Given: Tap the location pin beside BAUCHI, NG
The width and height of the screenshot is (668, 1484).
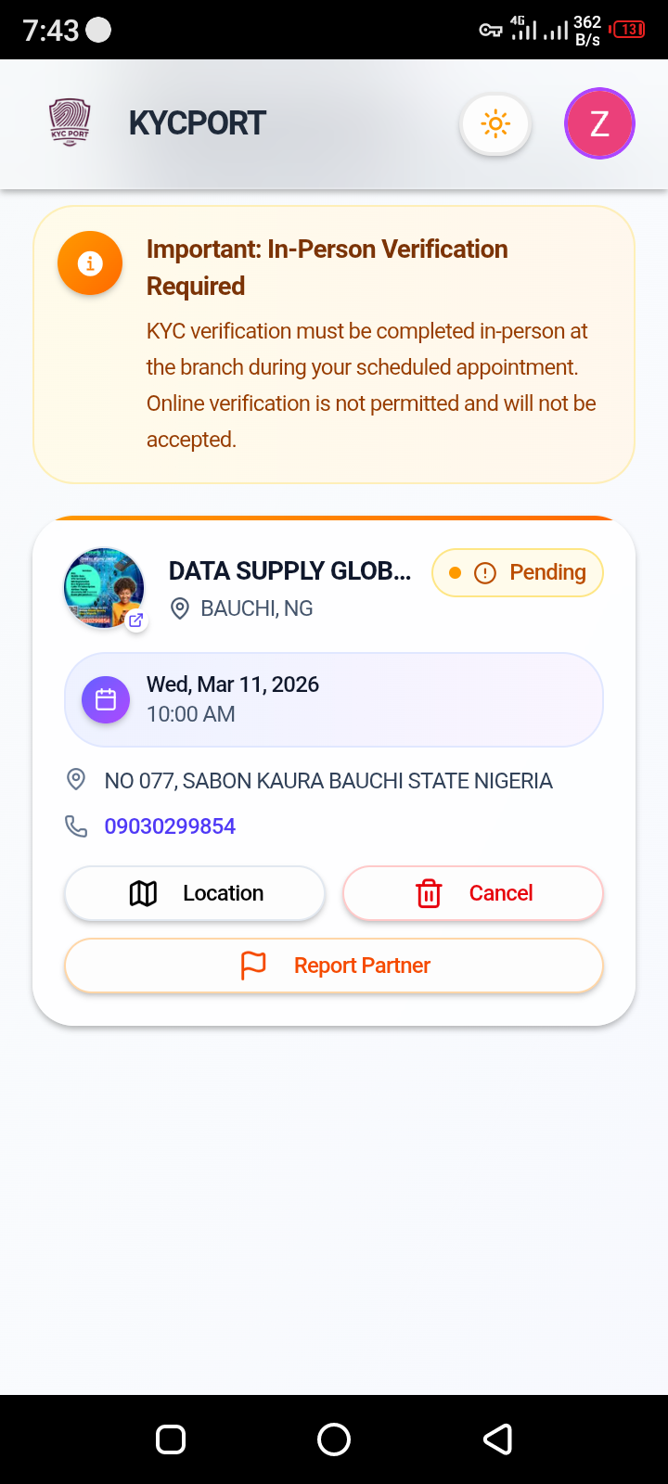Looking at the screenshot, I should [x=181, y=608].
